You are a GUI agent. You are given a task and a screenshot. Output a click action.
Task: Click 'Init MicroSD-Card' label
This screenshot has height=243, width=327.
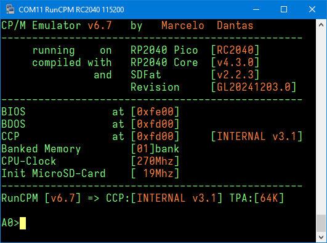tap(54, 173)
